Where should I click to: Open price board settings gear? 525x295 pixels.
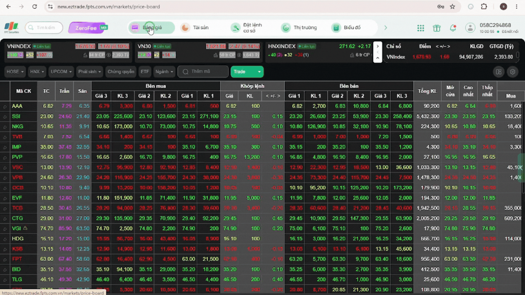coord(513,72)
